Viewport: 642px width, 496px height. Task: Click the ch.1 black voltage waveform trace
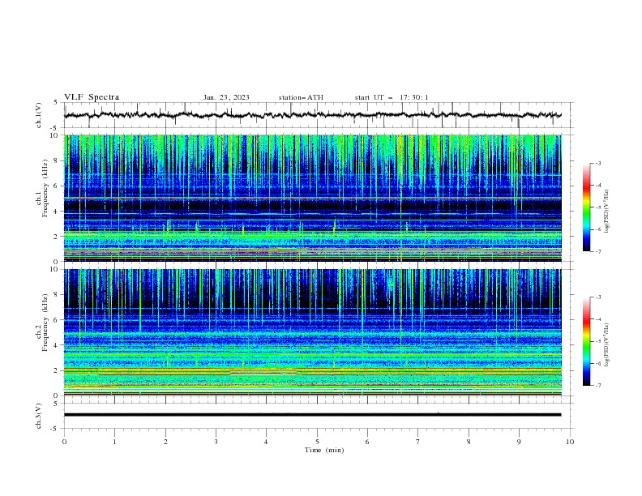pyautogui.click(x=312, y=115)
